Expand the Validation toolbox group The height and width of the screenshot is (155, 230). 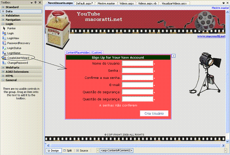(3, 15)
